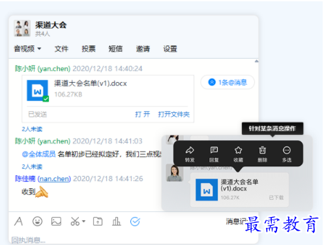Select the scissors screenshot tool
324x245 pixels.
[75, 222]
